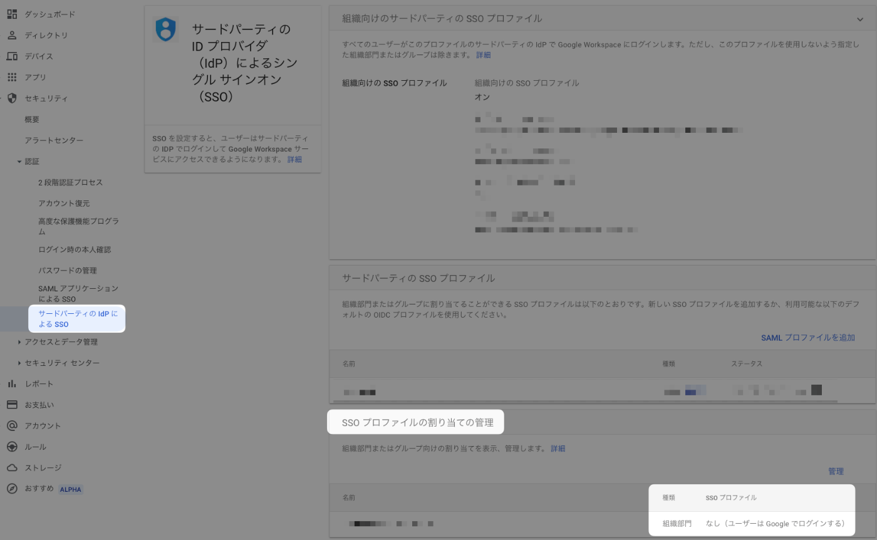Viewport: 877px width, 540px height.
Task: Click the Devices icon in sidebar
Action: (x=12, y=56)
